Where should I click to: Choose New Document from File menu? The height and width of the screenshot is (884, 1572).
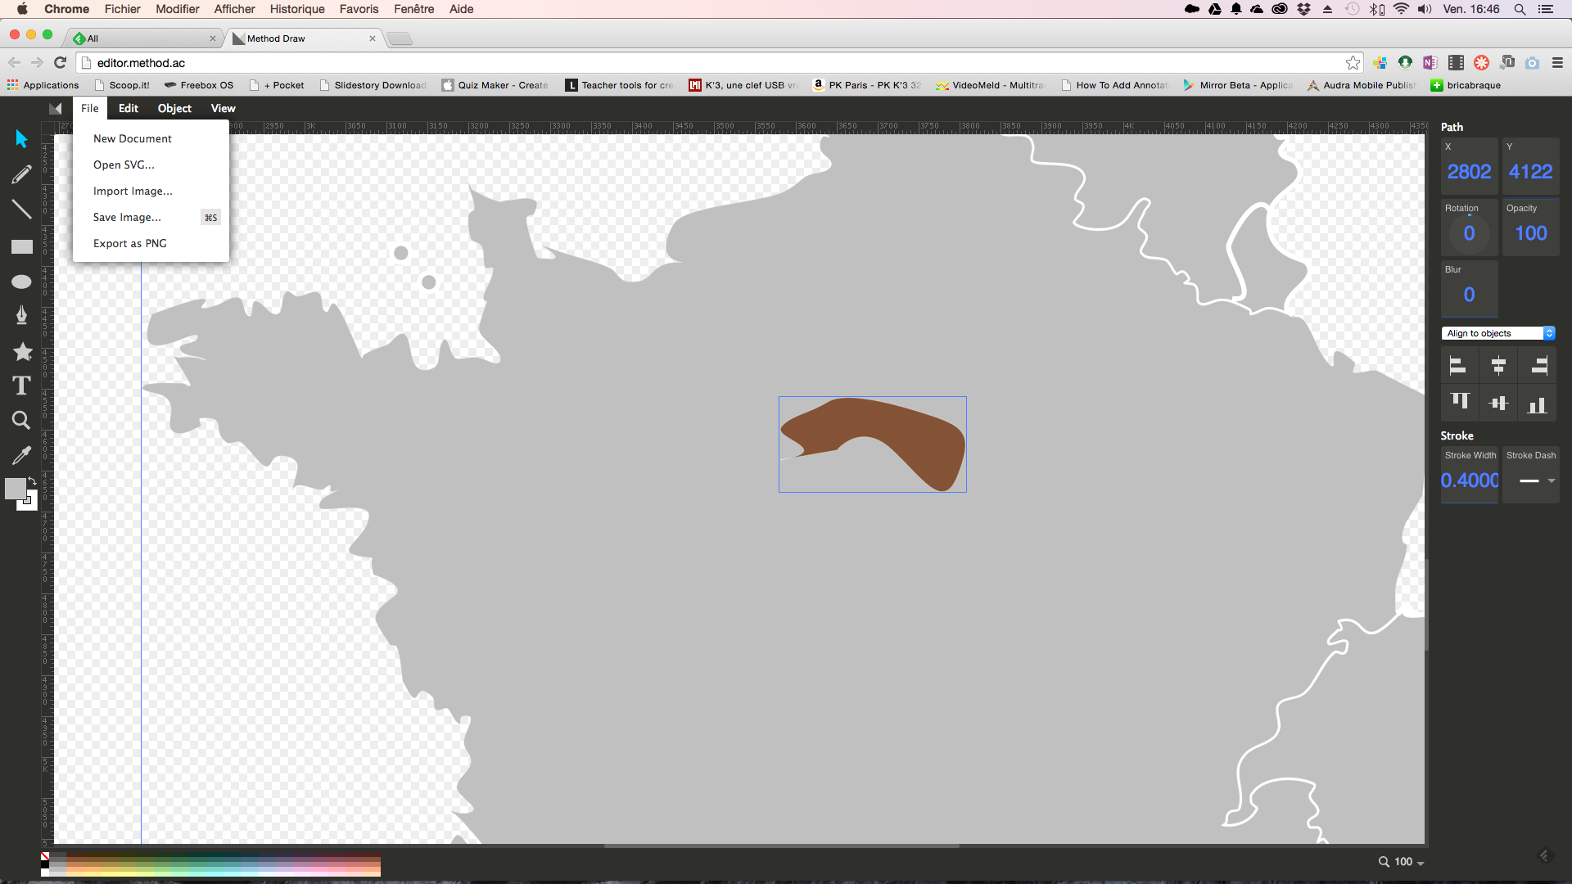click(133, 138)
